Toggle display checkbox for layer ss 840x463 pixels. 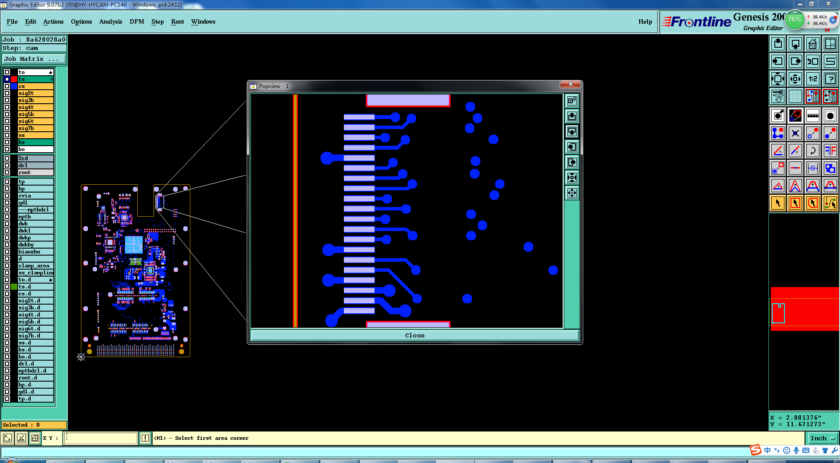7,135
